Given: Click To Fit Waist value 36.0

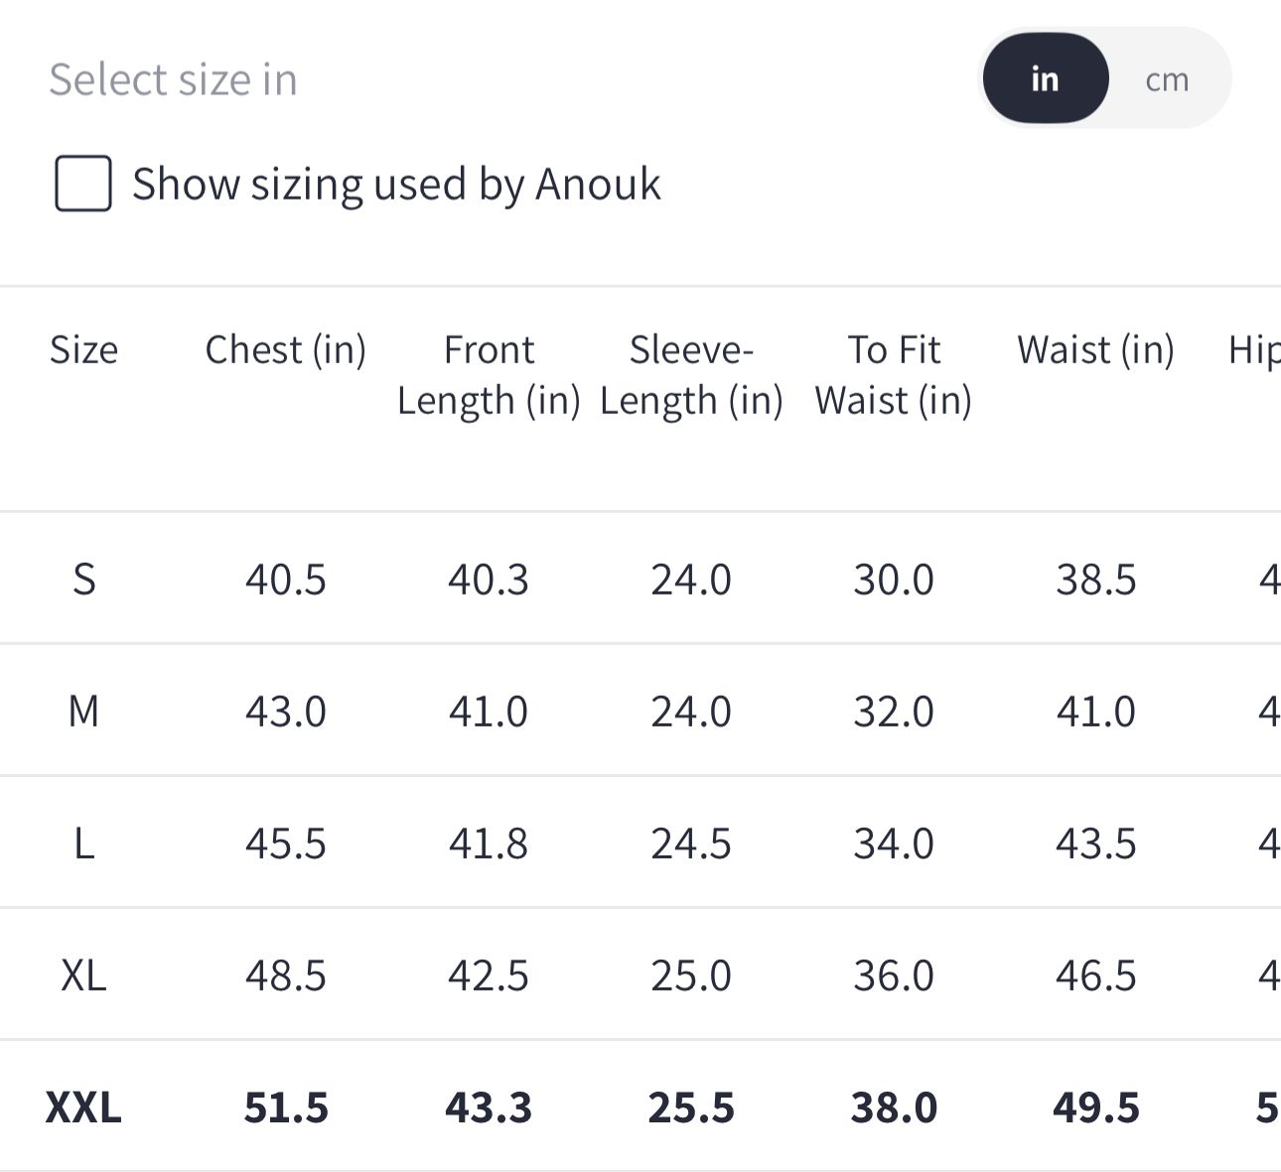Looking at the screenshot, I should tap(894, 976).
